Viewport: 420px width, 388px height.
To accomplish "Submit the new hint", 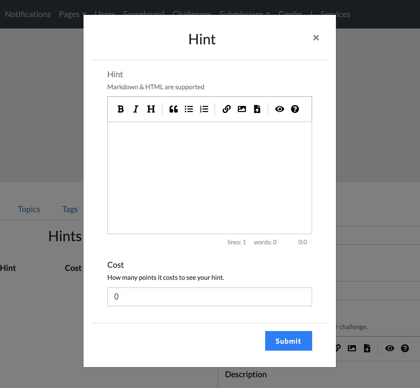I will 288,341.
